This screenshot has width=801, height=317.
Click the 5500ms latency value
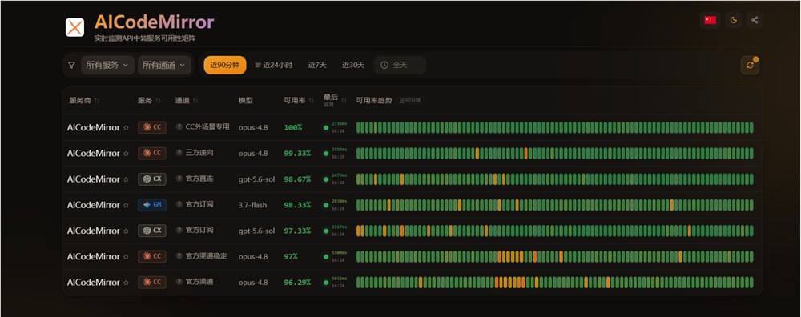click(339, 253)
